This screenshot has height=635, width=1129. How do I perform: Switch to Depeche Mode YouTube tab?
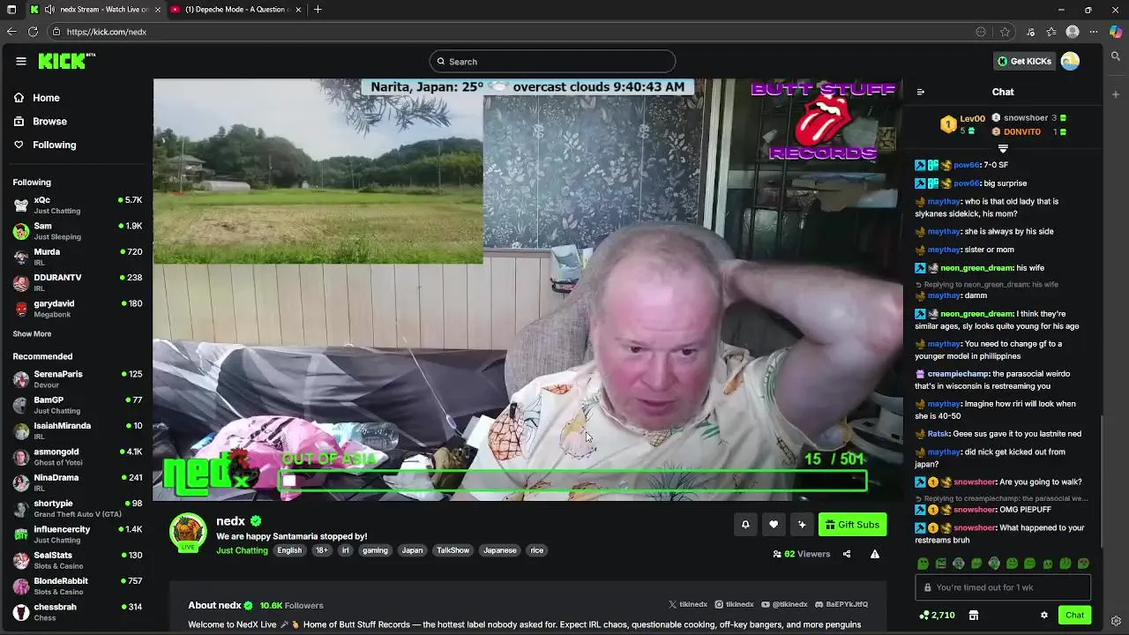(236, 10)
